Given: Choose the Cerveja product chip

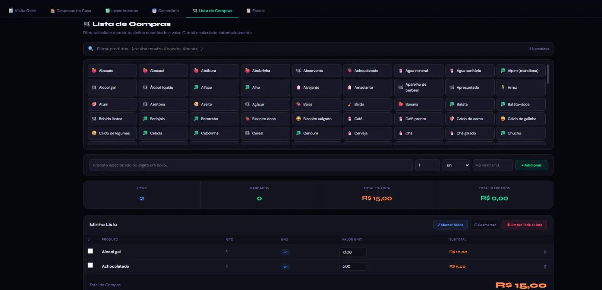Looking at the screenshot, I should tap(368, 133).
